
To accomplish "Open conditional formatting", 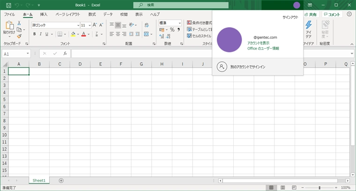I will tap(200, 22).
